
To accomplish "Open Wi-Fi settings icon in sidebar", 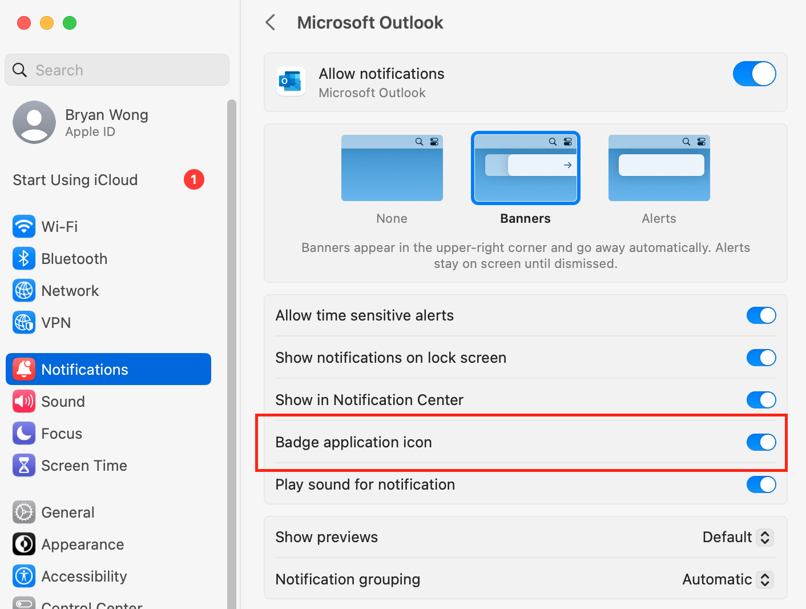I will tap(23, 227).
